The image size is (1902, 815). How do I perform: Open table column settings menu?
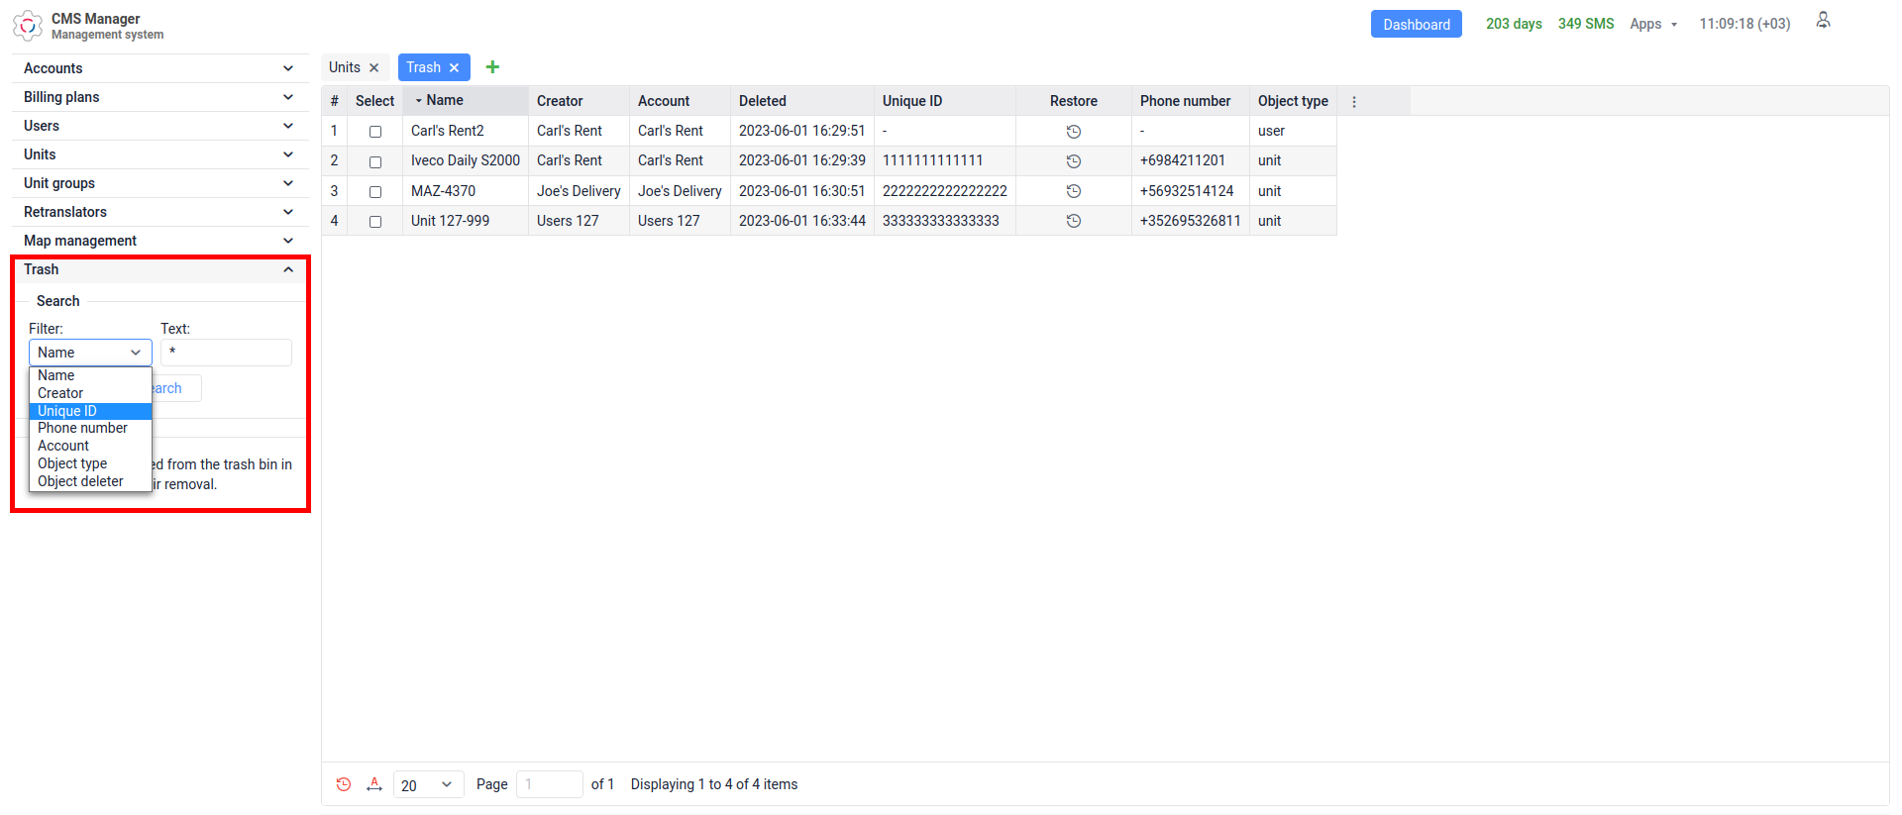(1354, 101)
